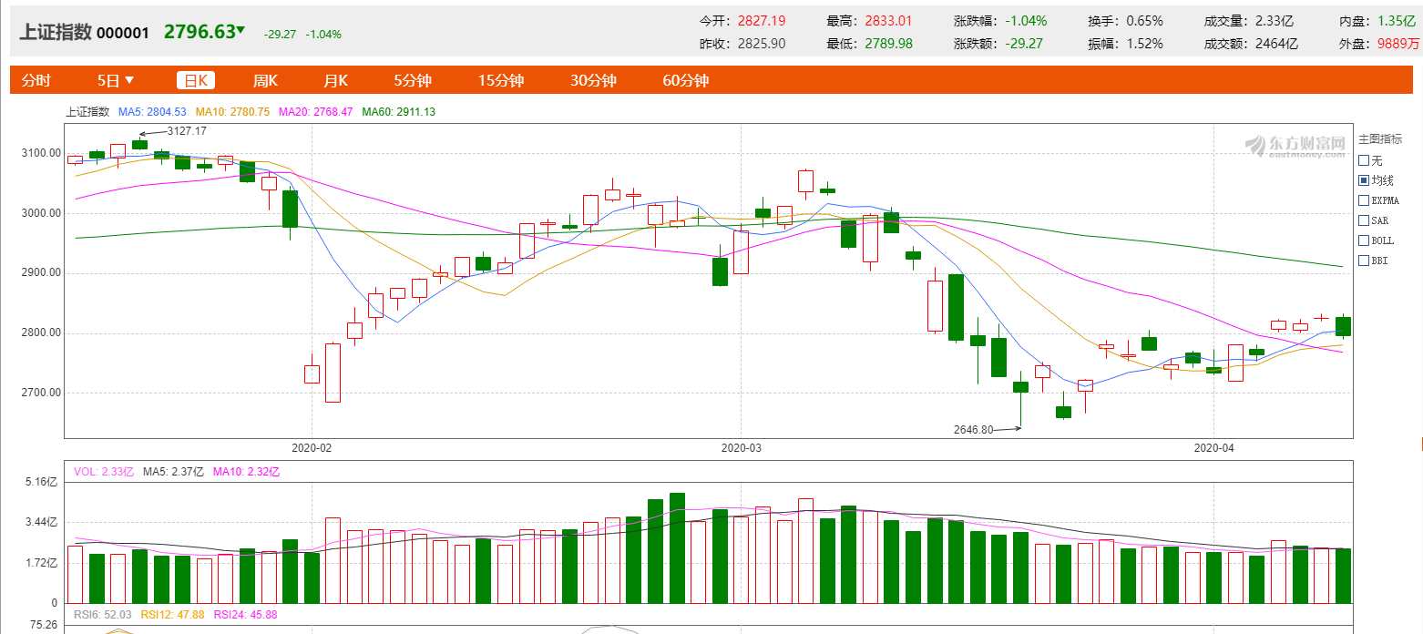The image size is (1423, 634).
Task: Click the 3127.17 high point marker
Action: point(186,131)
